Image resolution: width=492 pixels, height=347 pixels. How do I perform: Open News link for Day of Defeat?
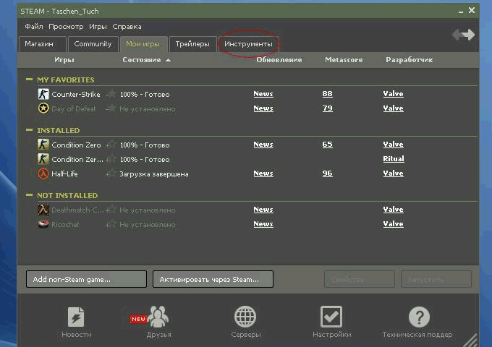click(263, 108)
